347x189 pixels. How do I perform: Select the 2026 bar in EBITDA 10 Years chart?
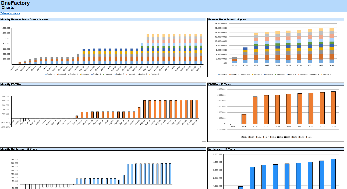tap(255, 110)
